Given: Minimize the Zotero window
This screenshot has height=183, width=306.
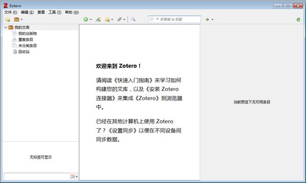Looking at the screenshot, I should tap(277, 6).
